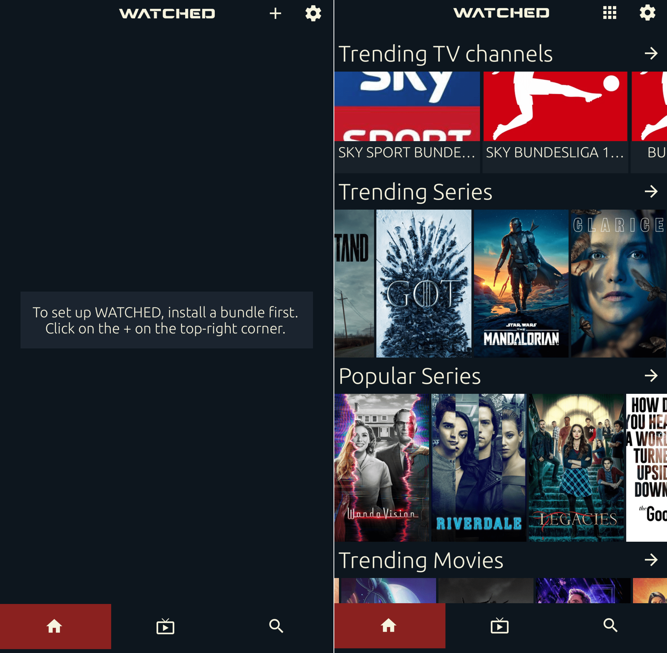Open the Clarice series poster
This screenshot has height=653, width=667.
[x=619, y=283]
